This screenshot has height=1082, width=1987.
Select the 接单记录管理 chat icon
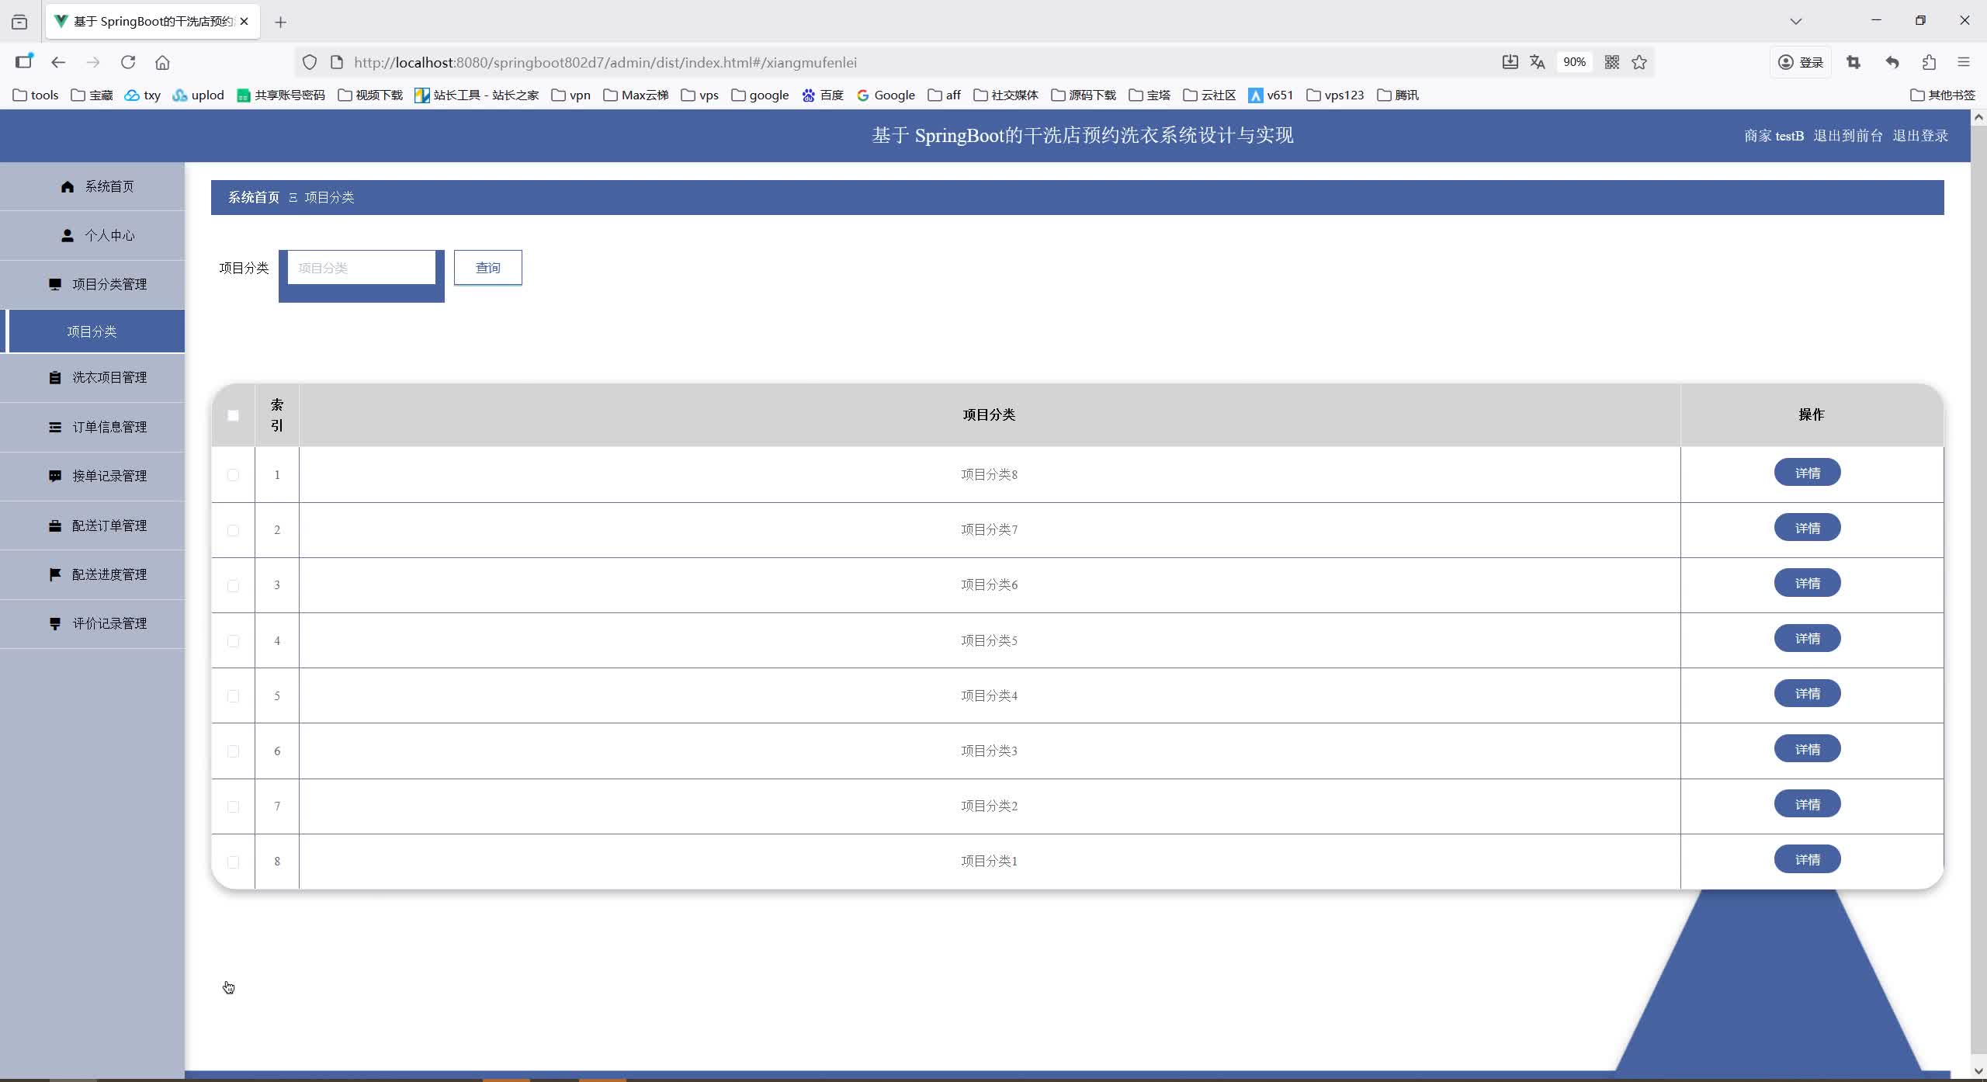click(54, 476)
